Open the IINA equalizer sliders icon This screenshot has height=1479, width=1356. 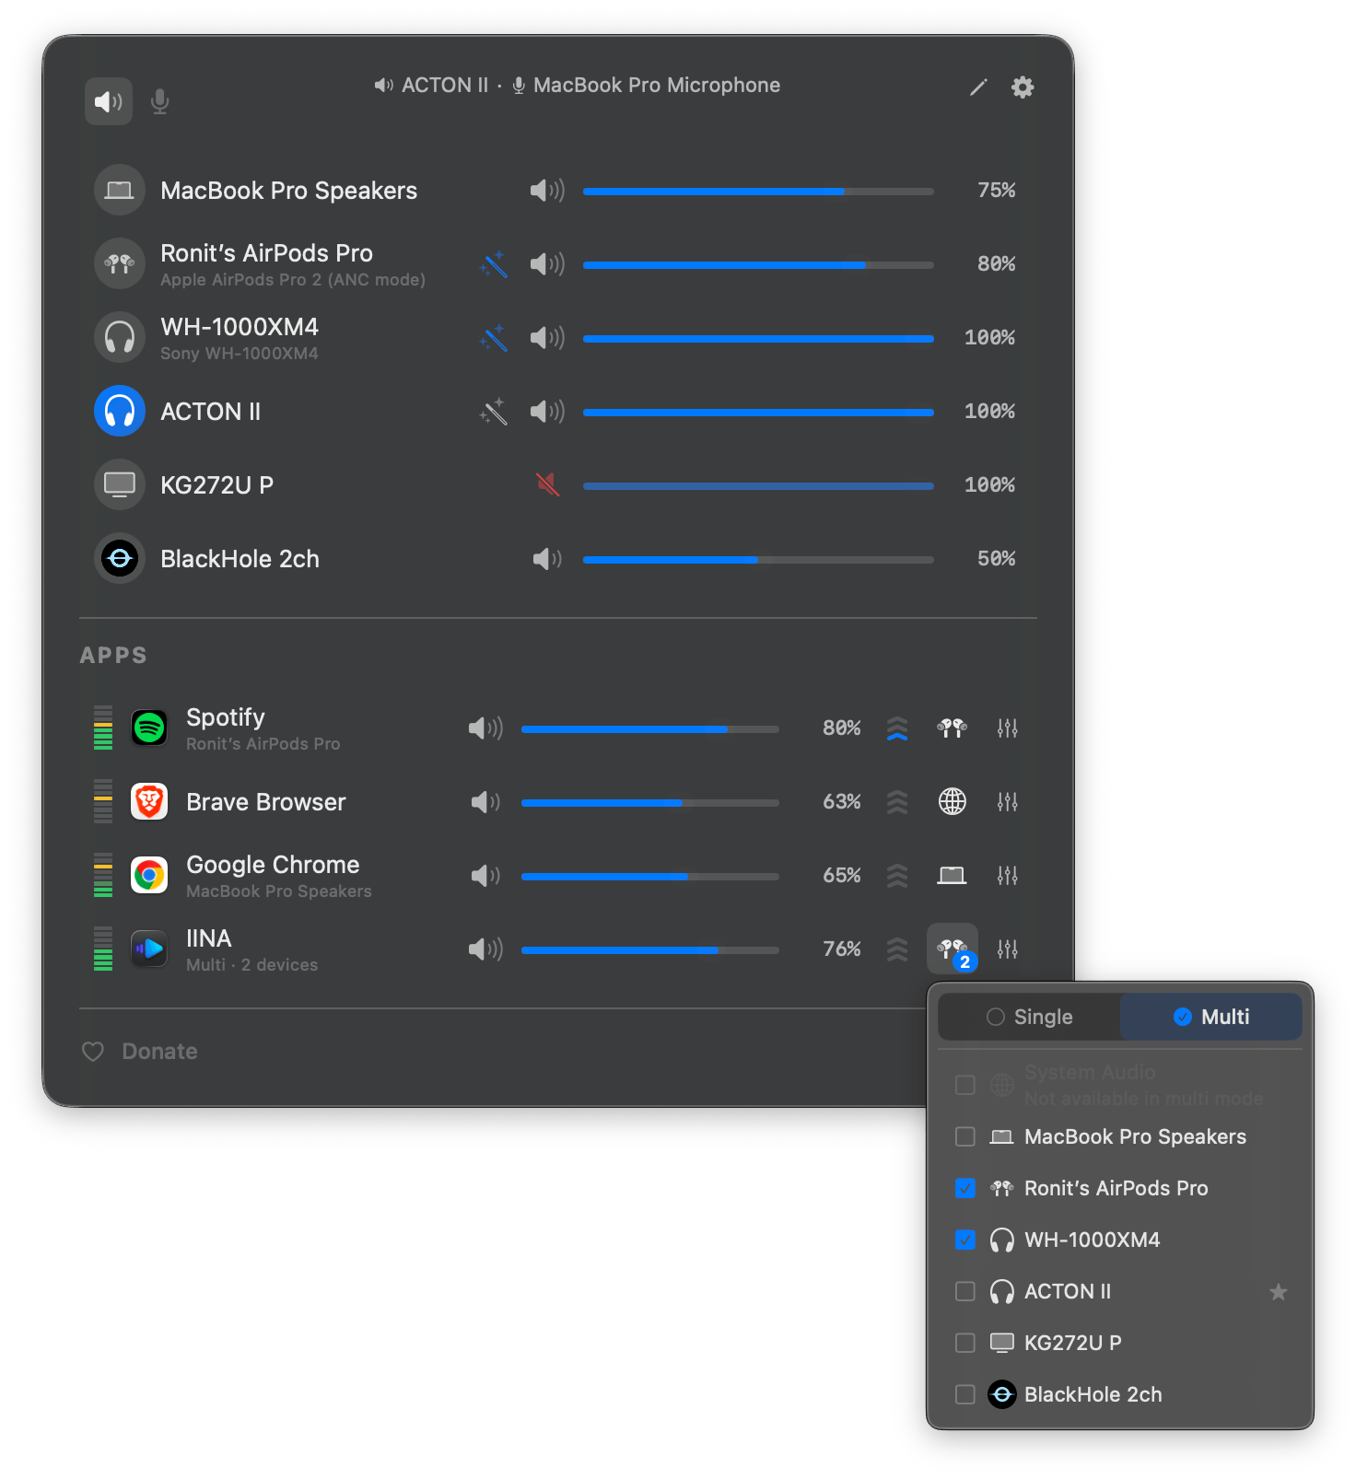[1008, 949]
